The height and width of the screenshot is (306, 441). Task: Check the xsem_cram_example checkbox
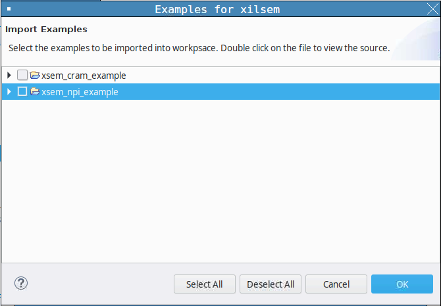(x=22, y=76)
